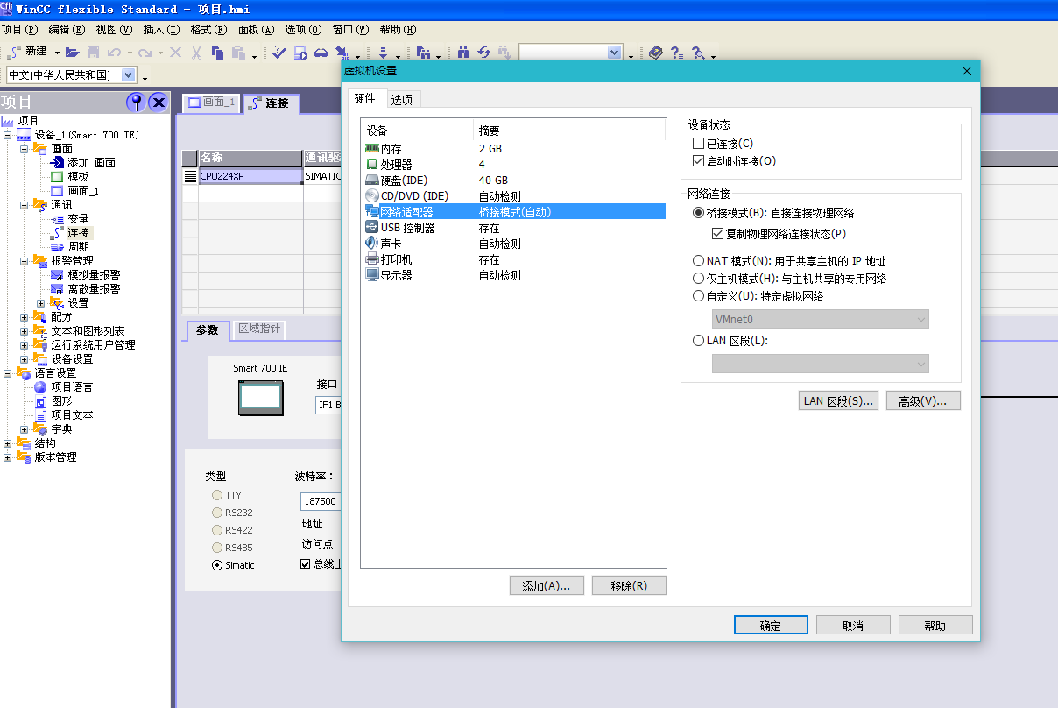
Task: Select 仅主机模式(H) radio button
Action: point(698,278)
